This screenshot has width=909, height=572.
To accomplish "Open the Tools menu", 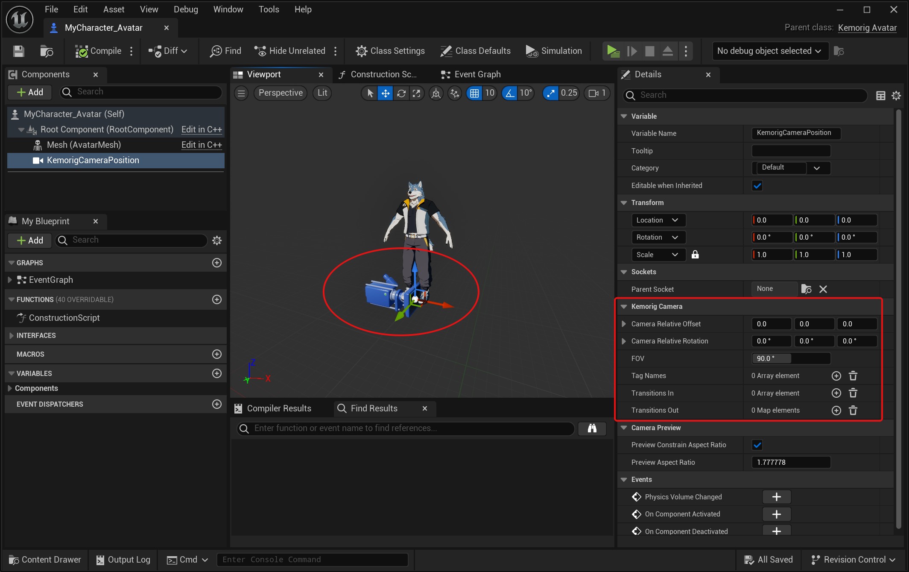I will pyautogui.click(x=269, y=9).
